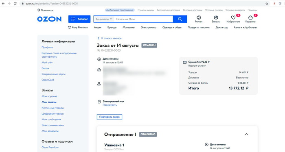The height and width of the screenshot is (152, 285).
Task: Click the OZON logo
Action: pos(49,19)
